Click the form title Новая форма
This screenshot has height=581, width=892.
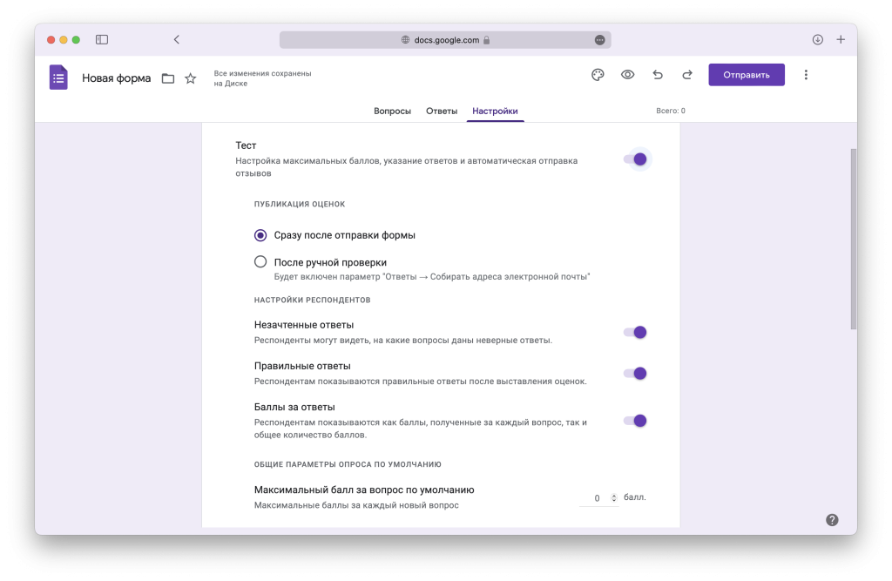coord(116,78)
